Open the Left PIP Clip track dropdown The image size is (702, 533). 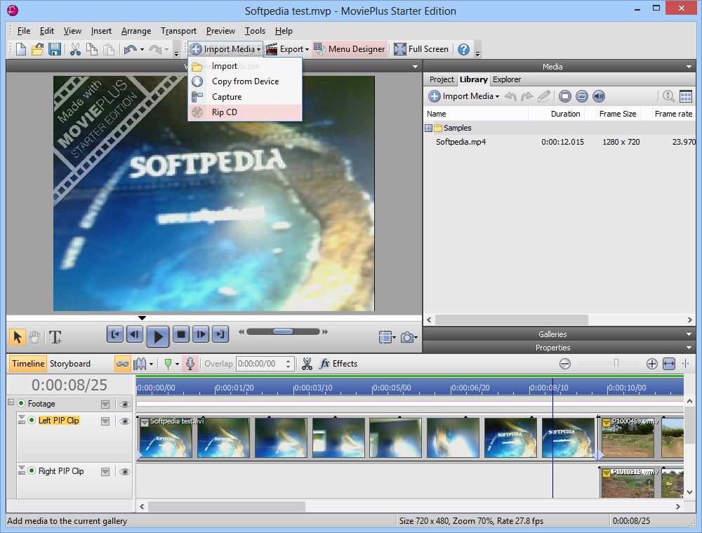tap(105, 421)
